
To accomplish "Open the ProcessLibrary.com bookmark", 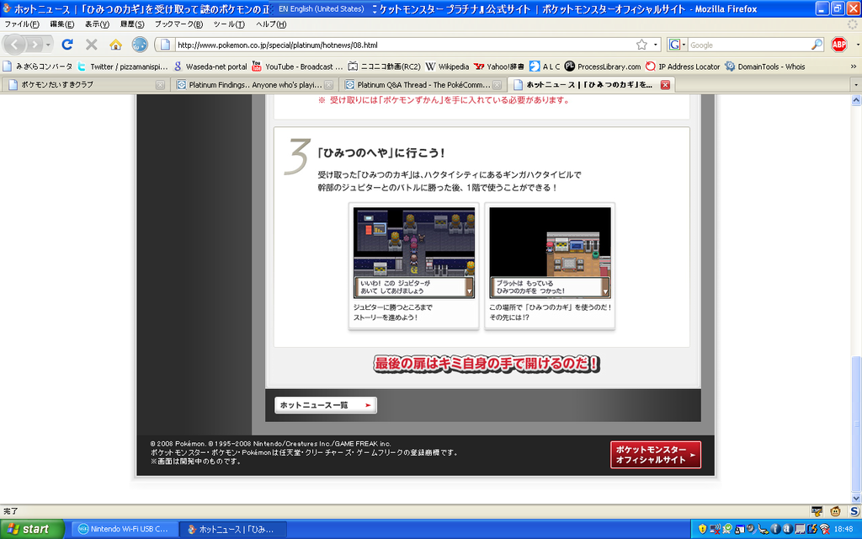I will (603, 67).
